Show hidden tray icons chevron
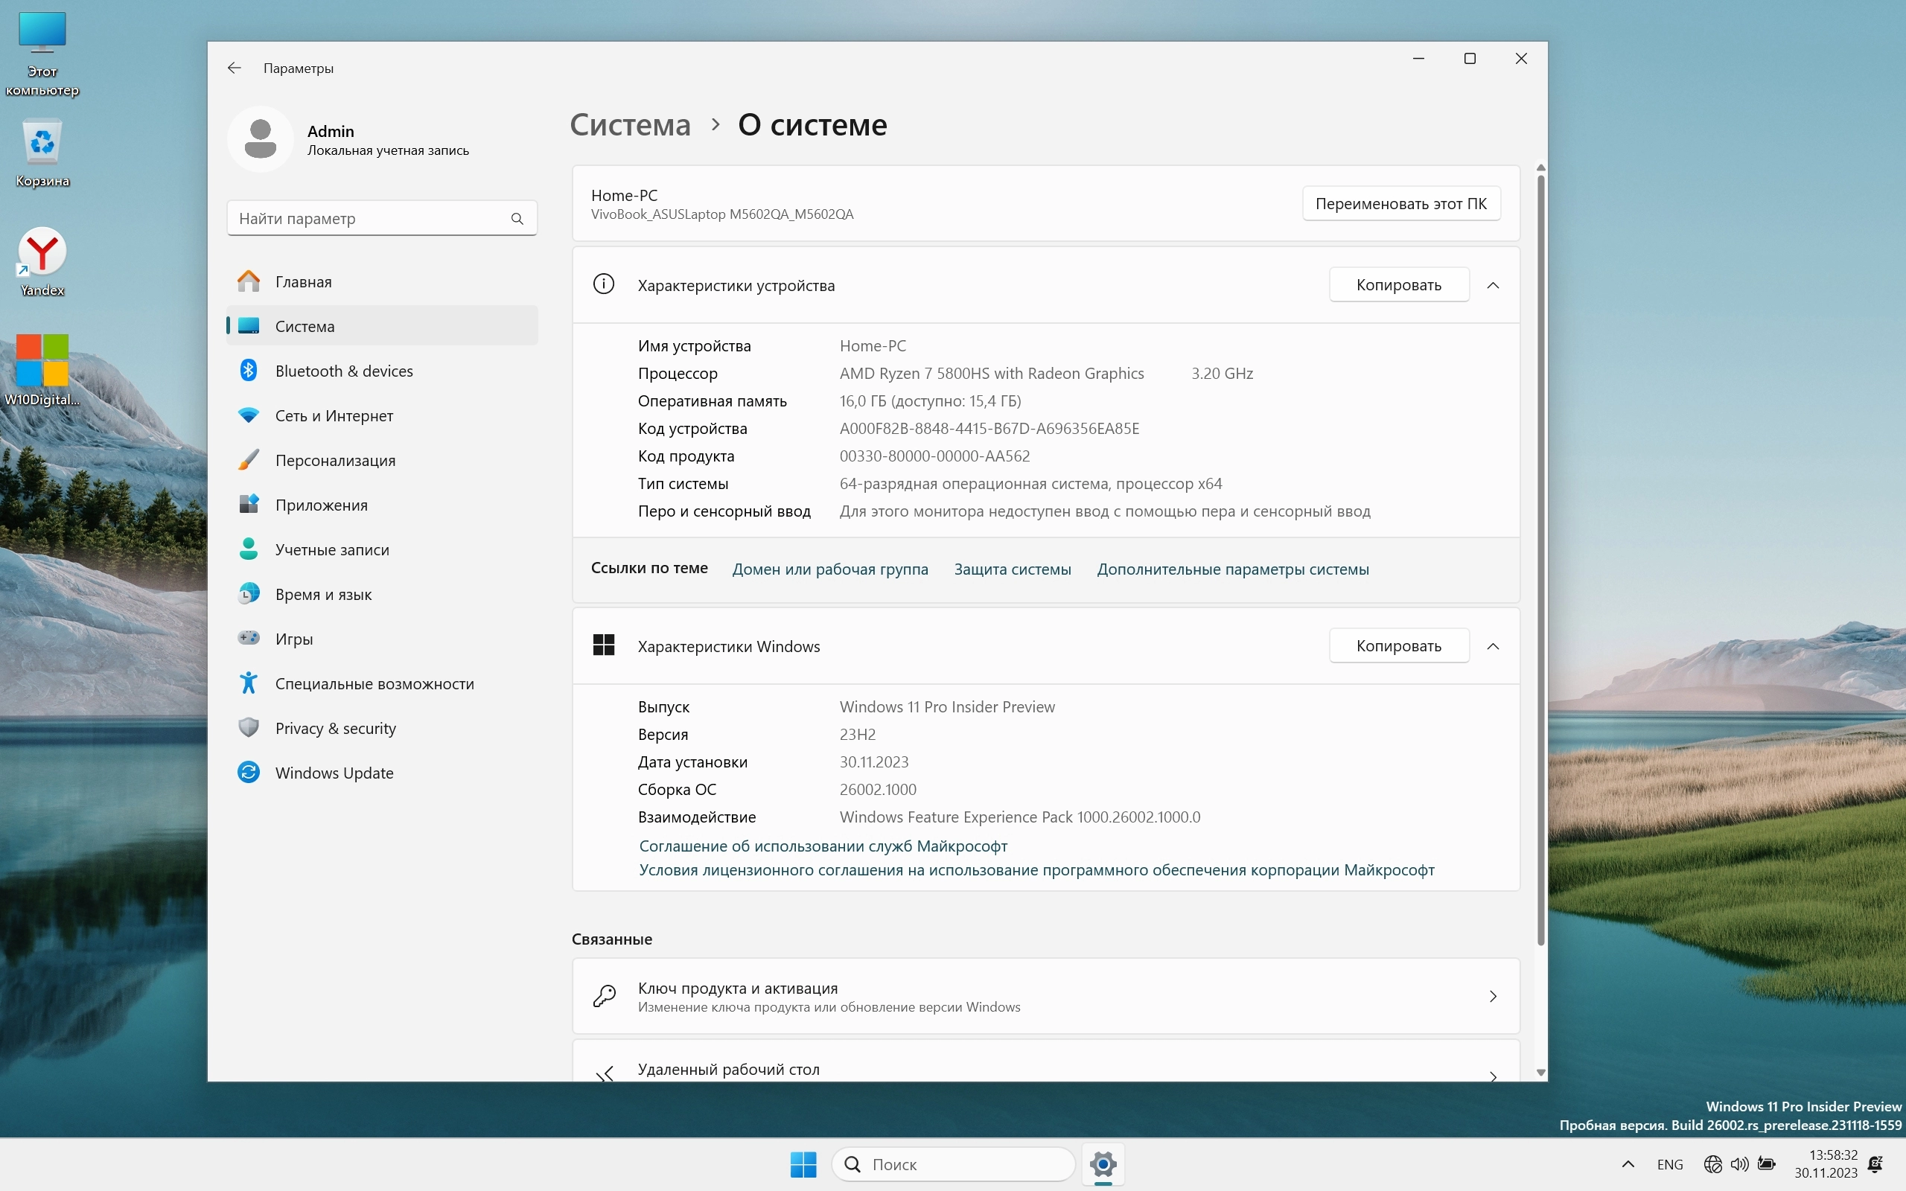Screen dimensions: 1906x1191 point(1628,1163)
